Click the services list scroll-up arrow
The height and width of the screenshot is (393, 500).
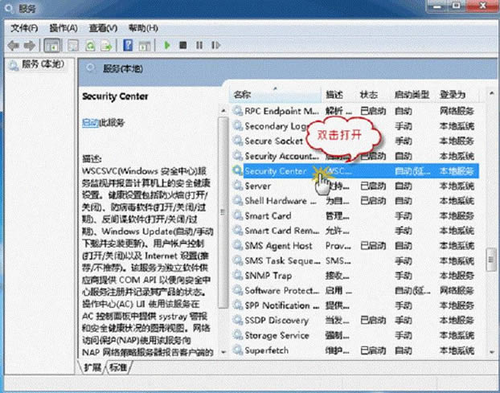(491, 93)
